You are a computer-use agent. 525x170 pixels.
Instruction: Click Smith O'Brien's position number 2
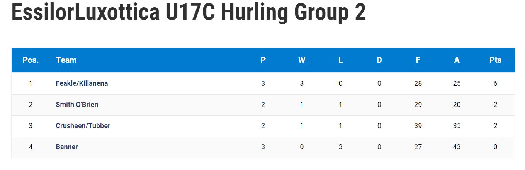point(31,105)
